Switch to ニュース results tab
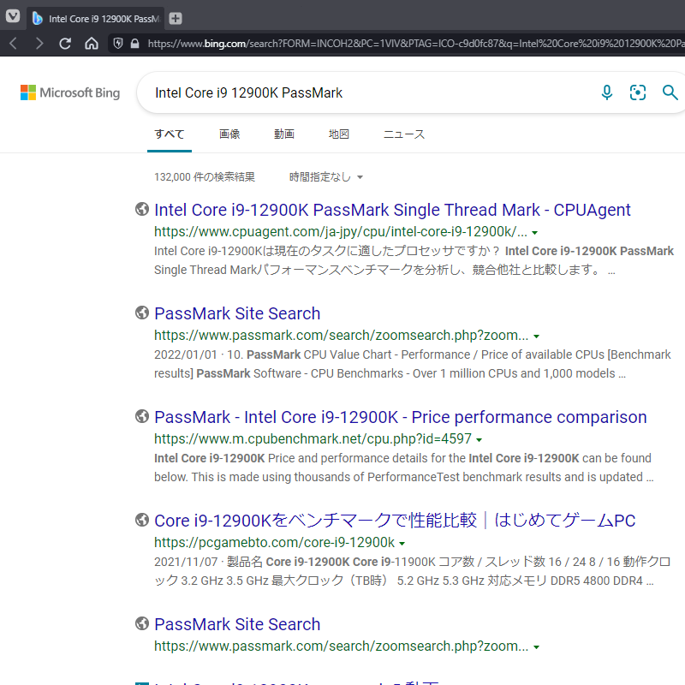The image size is (685, 685). click(404, 134)
